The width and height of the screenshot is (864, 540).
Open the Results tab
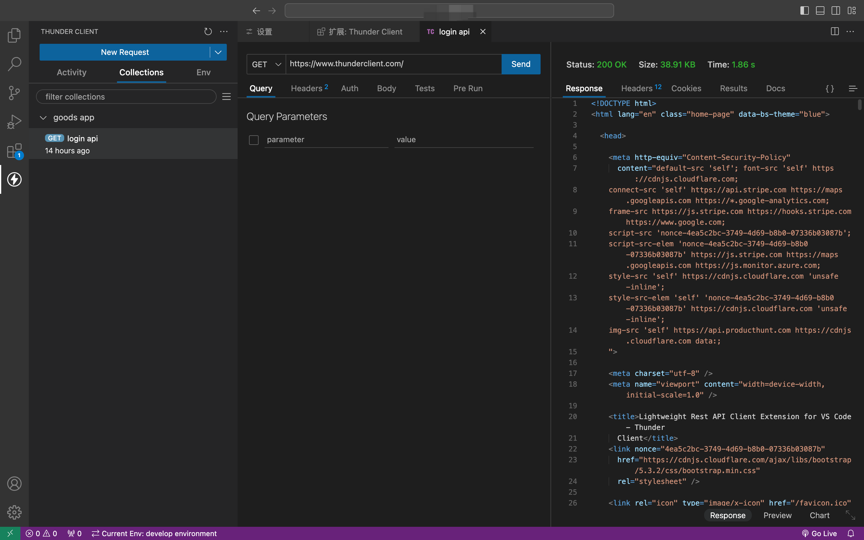tap(733, 88)
